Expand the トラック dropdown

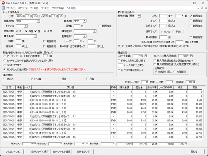25,26
